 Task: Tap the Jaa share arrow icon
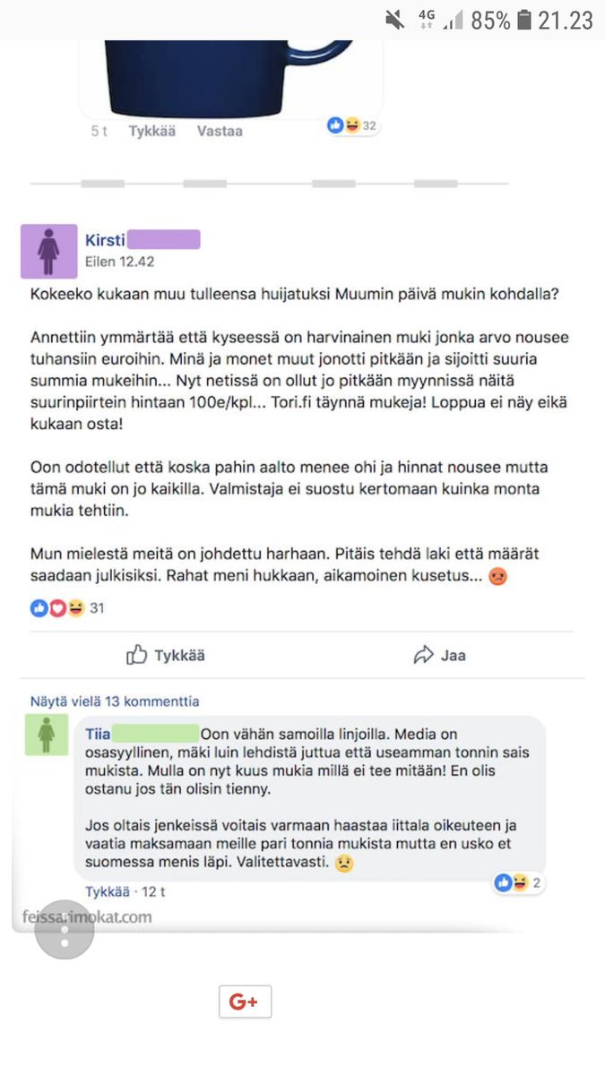tap(423, 655)
